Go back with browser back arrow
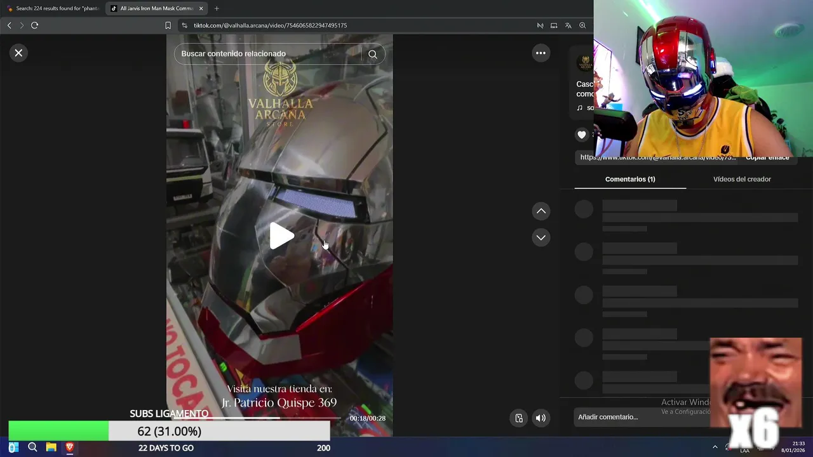Viewport: 813px width, 457px height. [x=9, y=25]
